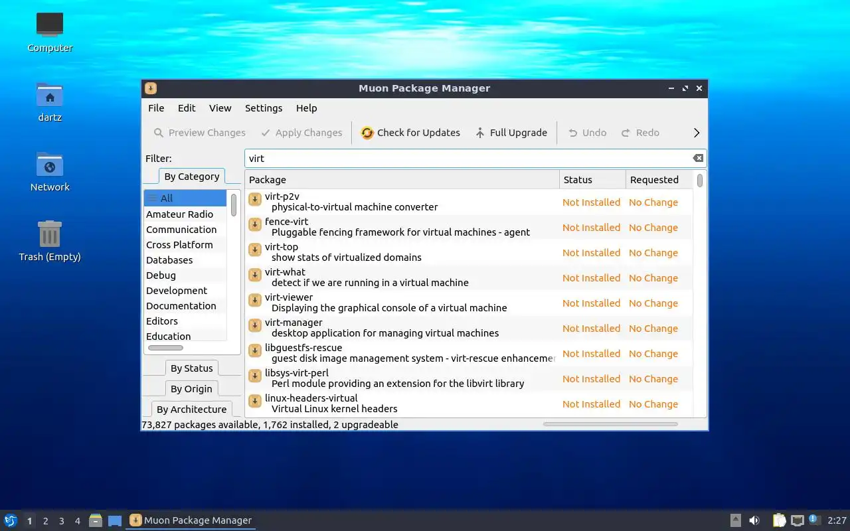850x531 pixels.
Task: Select the Cross Platform category
Action: 185,245
